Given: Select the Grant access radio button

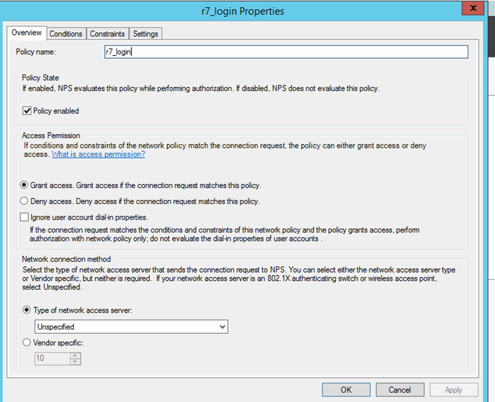Looking at the screenshot, I should (25, 185).
